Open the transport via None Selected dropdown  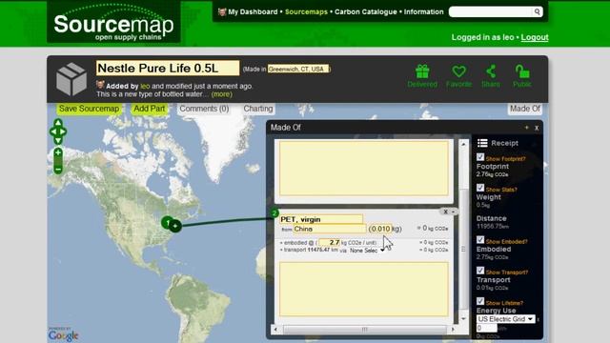[x=367, y=251]
